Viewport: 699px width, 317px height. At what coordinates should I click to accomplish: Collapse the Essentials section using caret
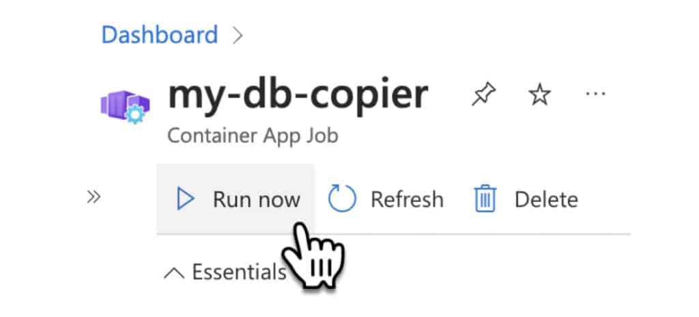174,273
